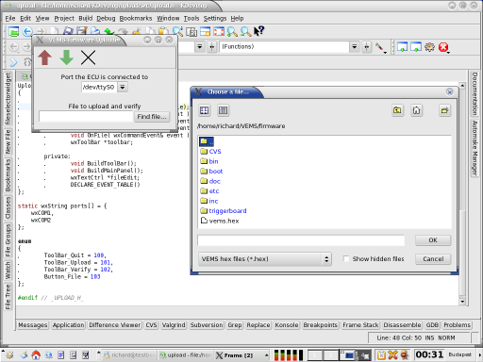Open the Documentation side tab
The height and width of the screenshot is (362, 483).
(x=475, y=93)
